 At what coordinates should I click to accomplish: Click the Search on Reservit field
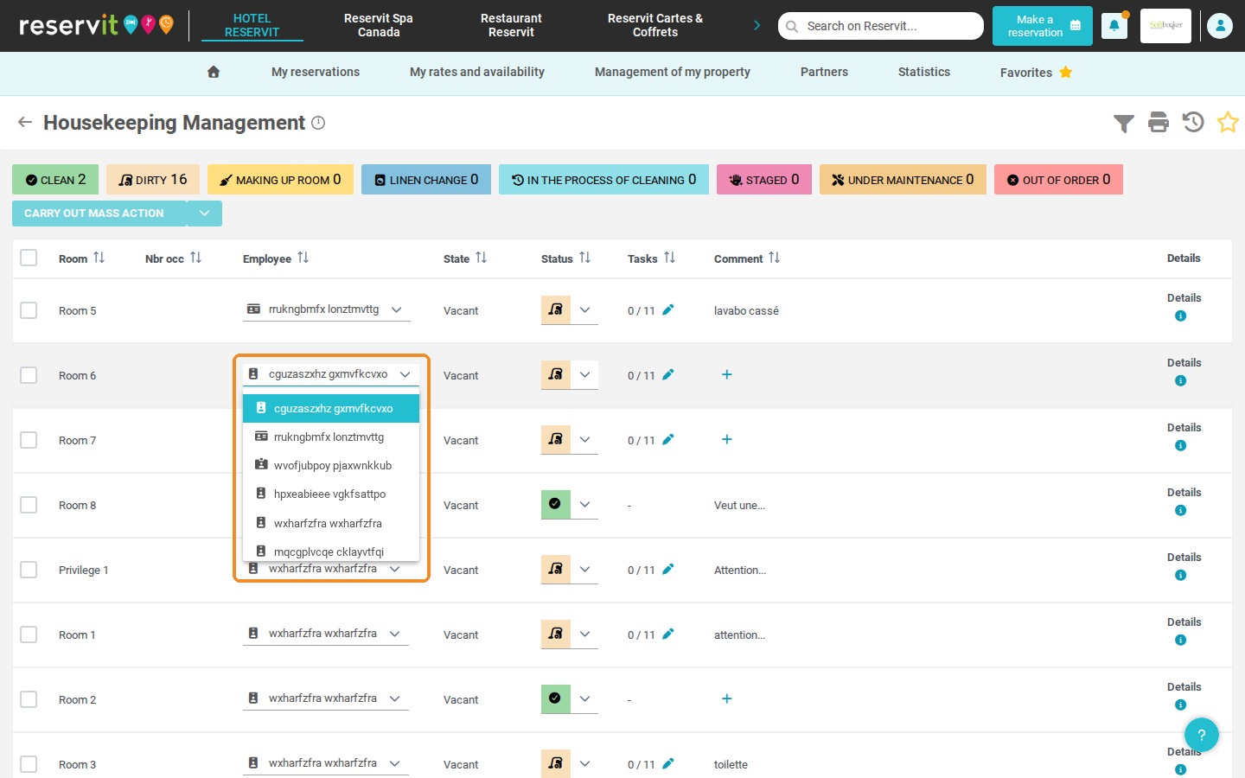[x=881, y=26]
